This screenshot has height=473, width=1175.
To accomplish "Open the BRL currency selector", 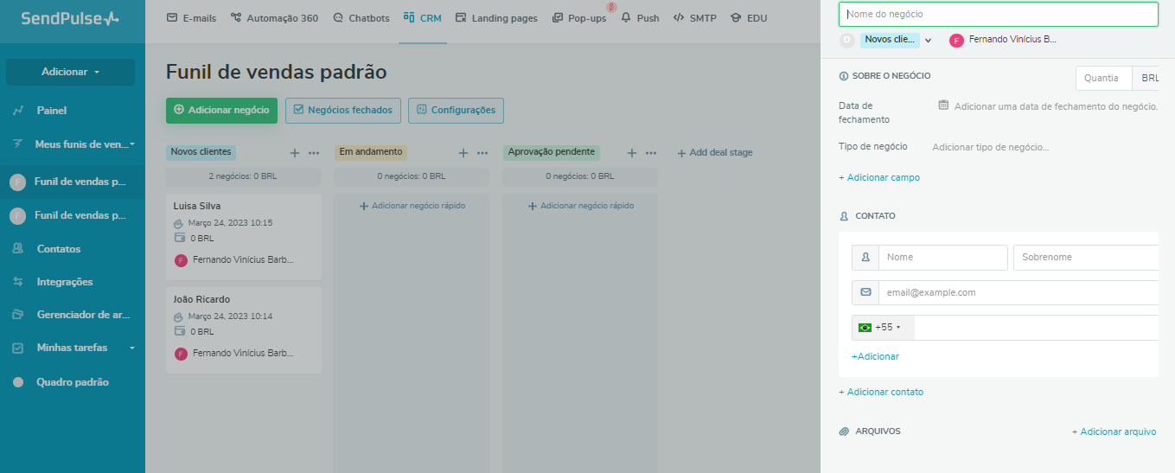I will point(1146,78).
